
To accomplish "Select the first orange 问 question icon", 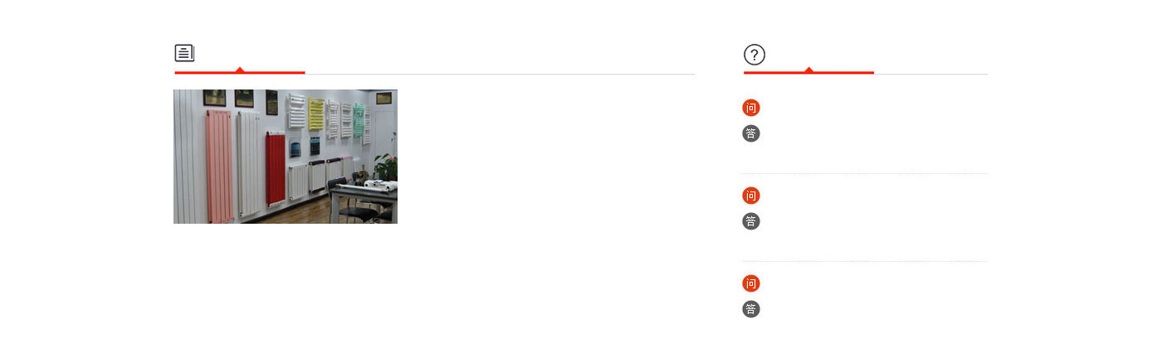I will point(751,108).
